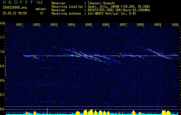Click the yellow power bars under 0959
This screenshot has height=115, width=181.
[x=166, y=112]
